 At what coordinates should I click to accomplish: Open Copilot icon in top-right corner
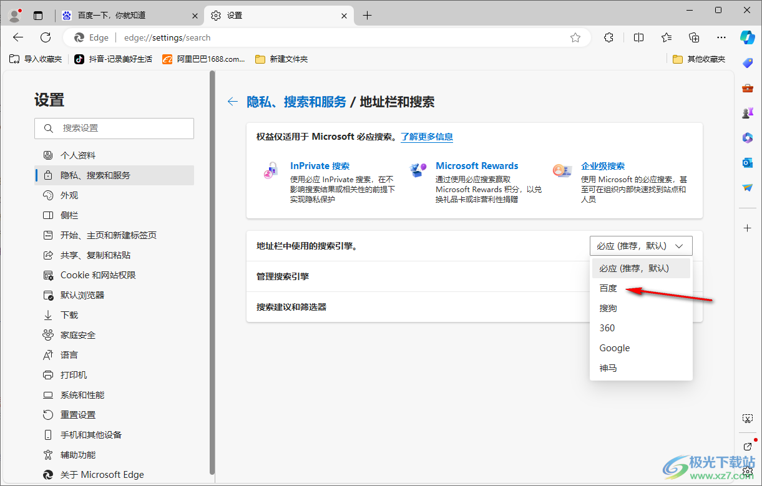[748, 37]
